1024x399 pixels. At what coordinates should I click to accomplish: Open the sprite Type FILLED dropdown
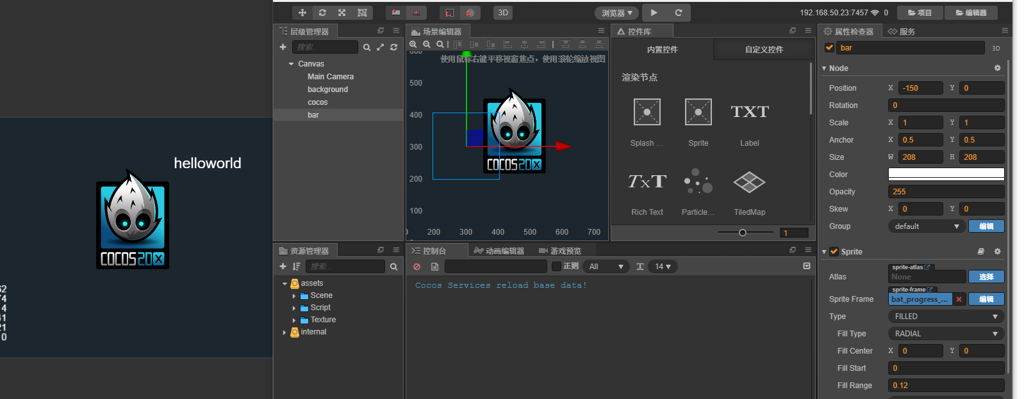pyautogui.click(x=946, y=317)
